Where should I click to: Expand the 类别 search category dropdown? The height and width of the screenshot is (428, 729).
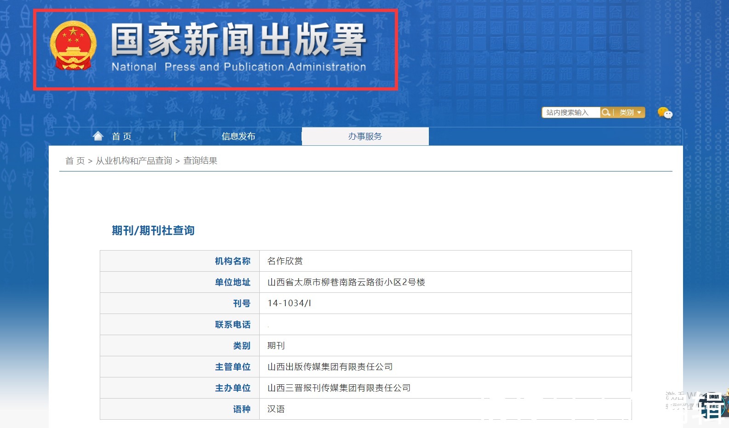630,113
